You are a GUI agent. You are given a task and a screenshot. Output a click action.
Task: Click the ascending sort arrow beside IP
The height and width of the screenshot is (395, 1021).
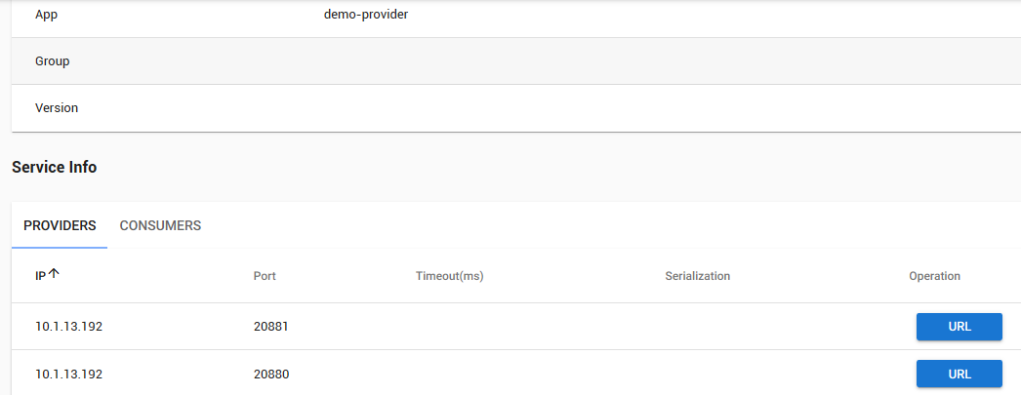click(54, 275)
